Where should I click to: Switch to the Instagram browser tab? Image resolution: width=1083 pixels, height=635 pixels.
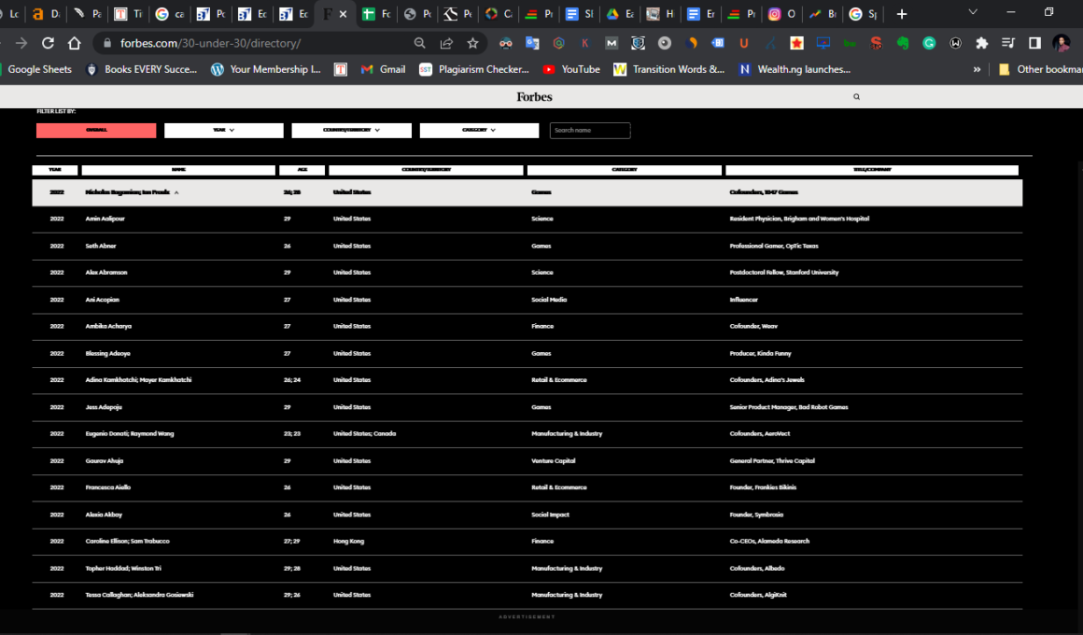(782, 14)
